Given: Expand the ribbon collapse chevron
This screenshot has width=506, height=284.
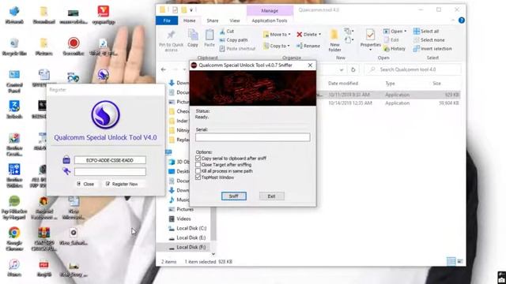Looking at the screenshot, I should coord(452,21).
